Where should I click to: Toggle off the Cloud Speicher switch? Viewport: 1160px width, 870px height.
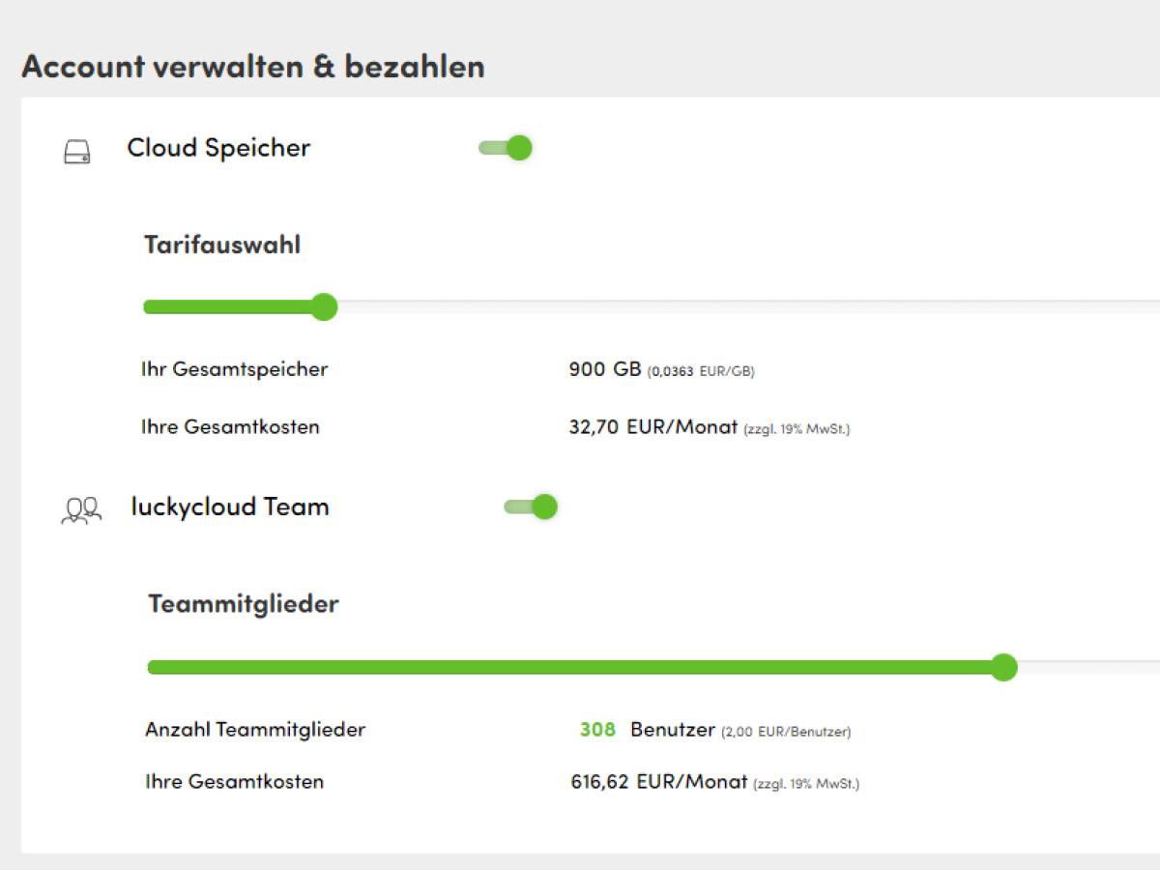click(x=506, y=148)
